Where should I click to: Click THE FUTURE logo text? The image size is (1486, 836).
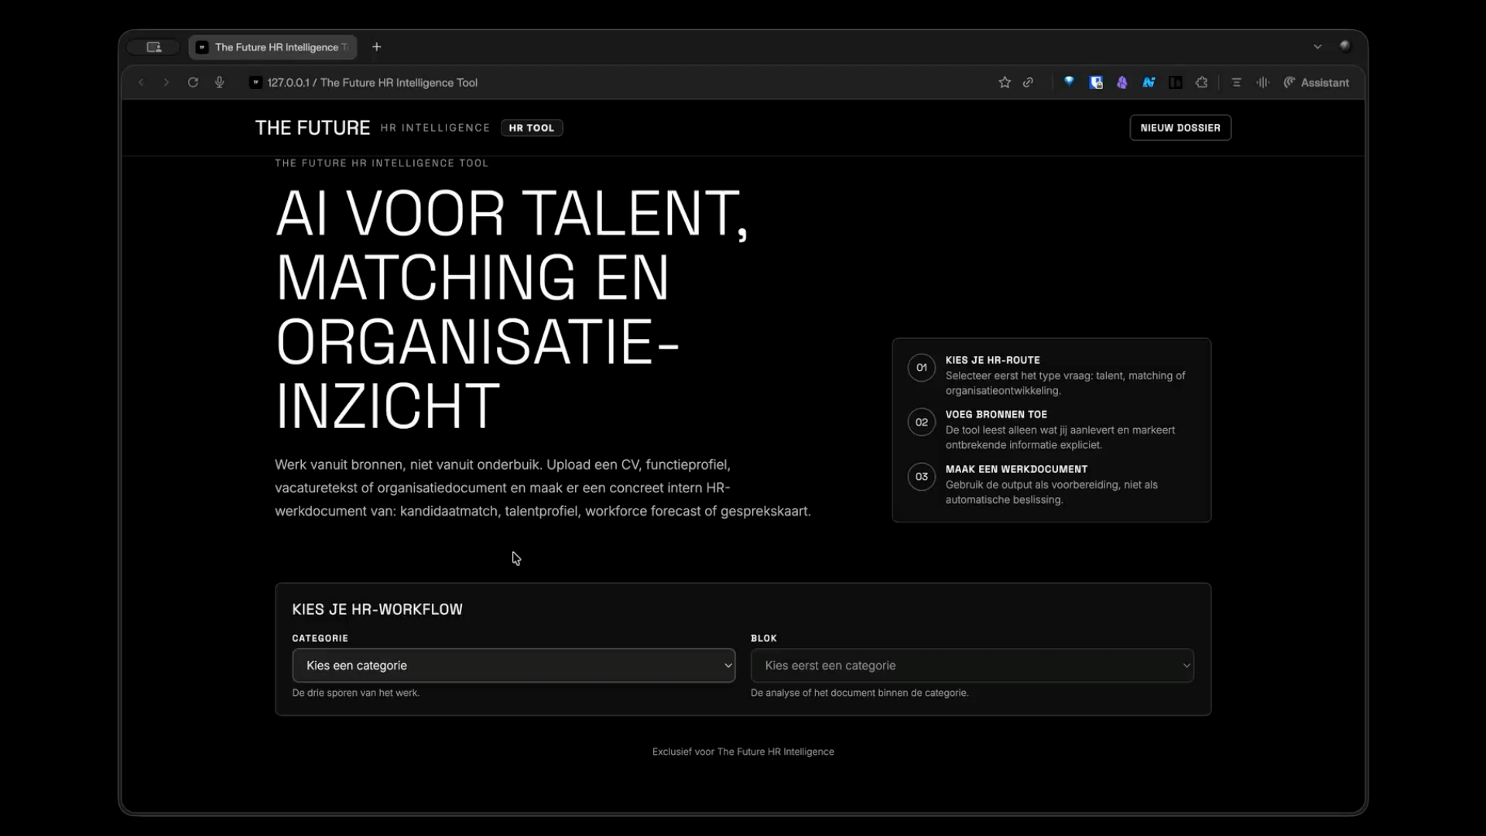313,128
